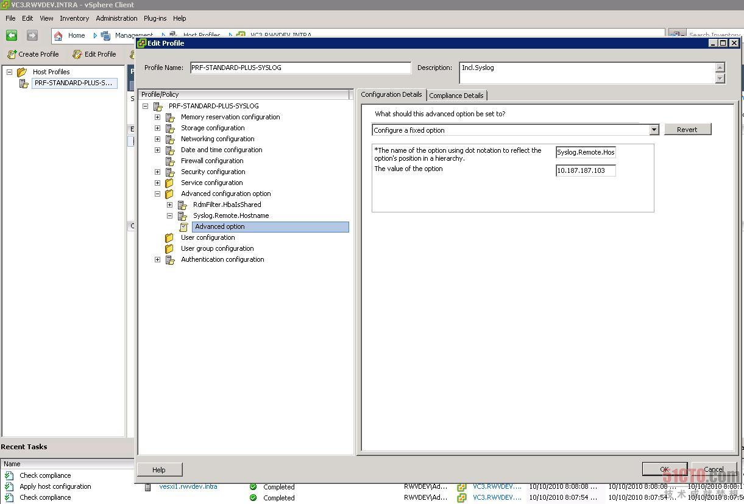This screenshot has height=504, width=744.
Task: Expand Authentication configuration node
Action: click(x=157, y=259)
